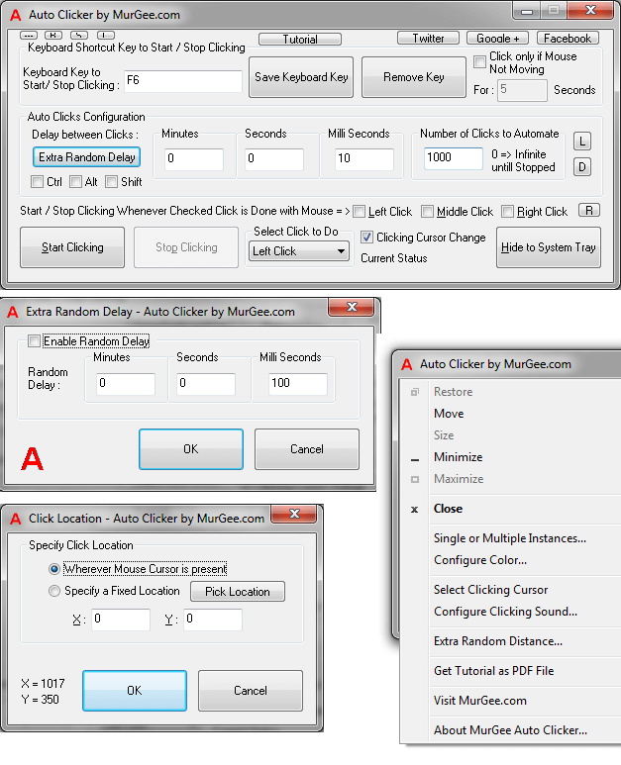This screenshot has height=765, width=621.
Task: Select Wherever Mouse Cursor is present option
Action: [x=54, y=569]
